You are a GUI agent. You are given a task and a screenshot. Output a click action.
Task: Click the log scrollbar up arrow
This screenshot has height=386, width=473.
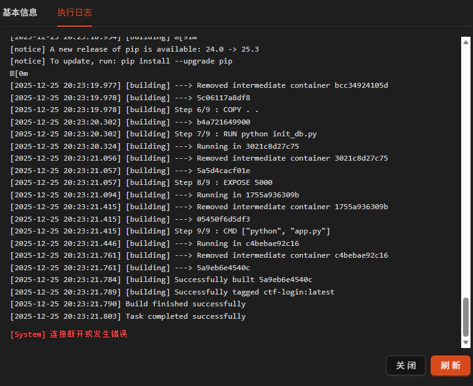pyautogui.click(x=466, y=42)
